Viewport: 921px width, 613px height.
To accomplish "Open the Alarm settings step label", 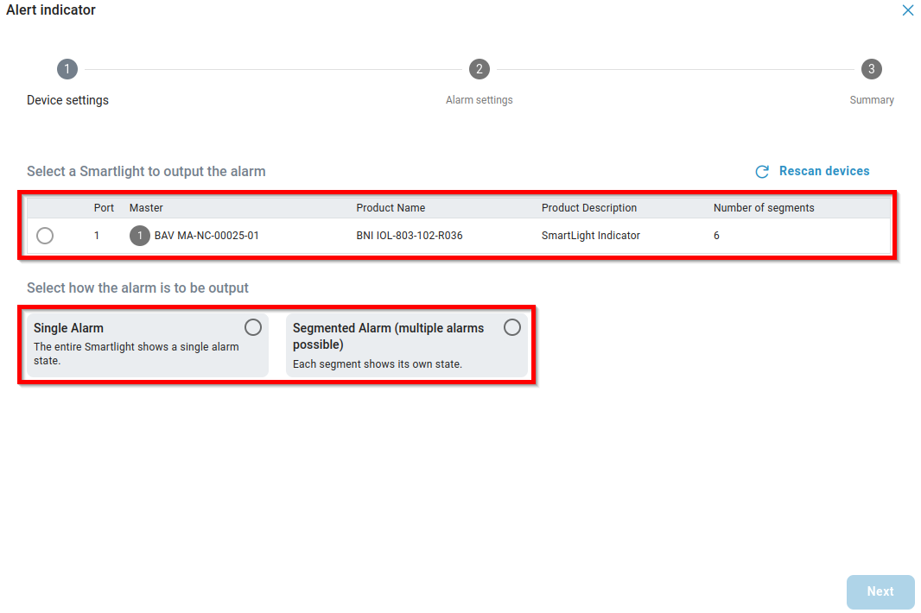I will tap(479, 100).
